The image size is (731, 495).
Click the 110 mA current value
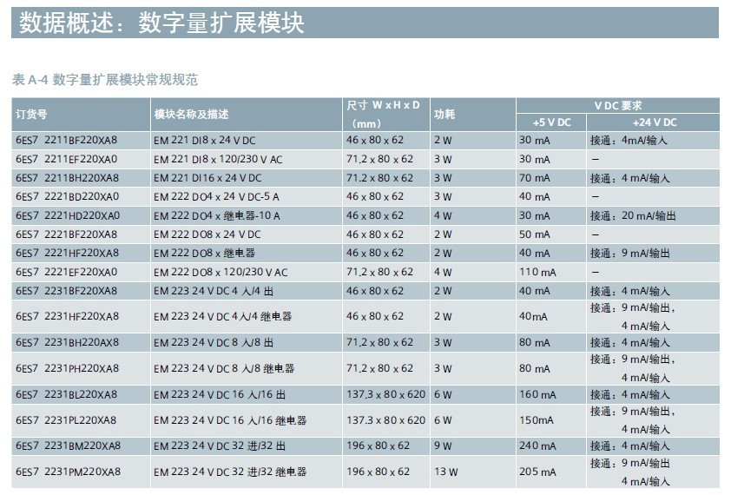tap(537, 272)
